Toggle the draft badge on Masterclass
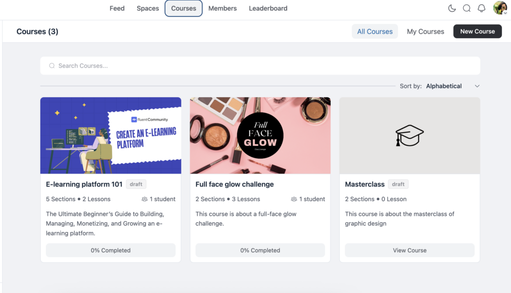511x293 pixels. 398,184
